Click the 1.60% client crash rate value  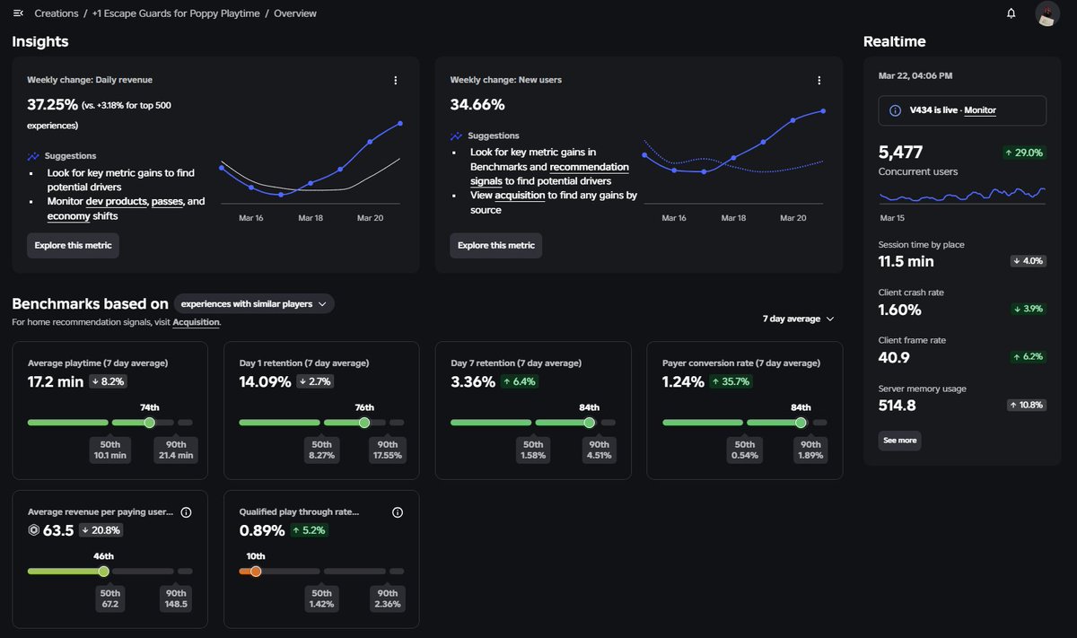(899, 310)
